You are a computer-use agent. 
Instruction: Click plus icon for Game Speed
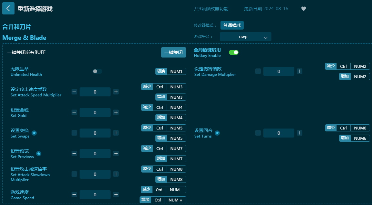[116, 195]
